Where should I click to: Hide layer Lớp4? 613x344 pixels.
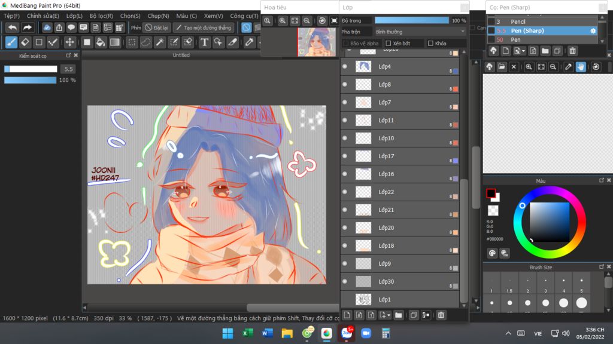pyautogui.click(x=345, y=66)
